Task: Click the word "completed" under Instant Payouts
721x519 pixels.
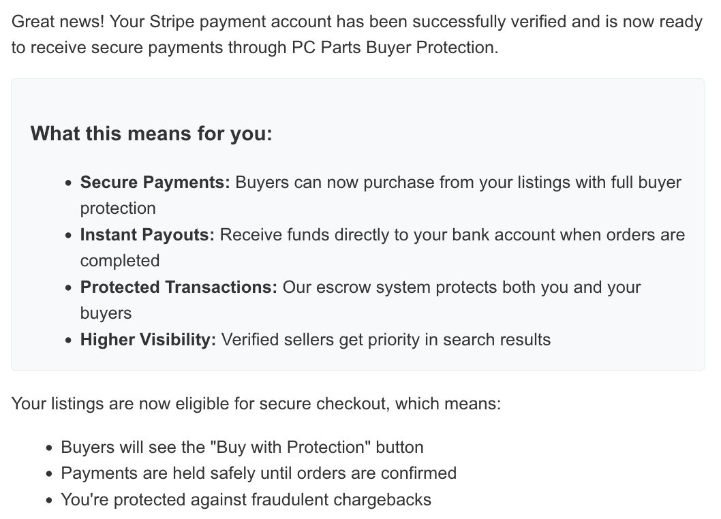Action: point(120,261)
